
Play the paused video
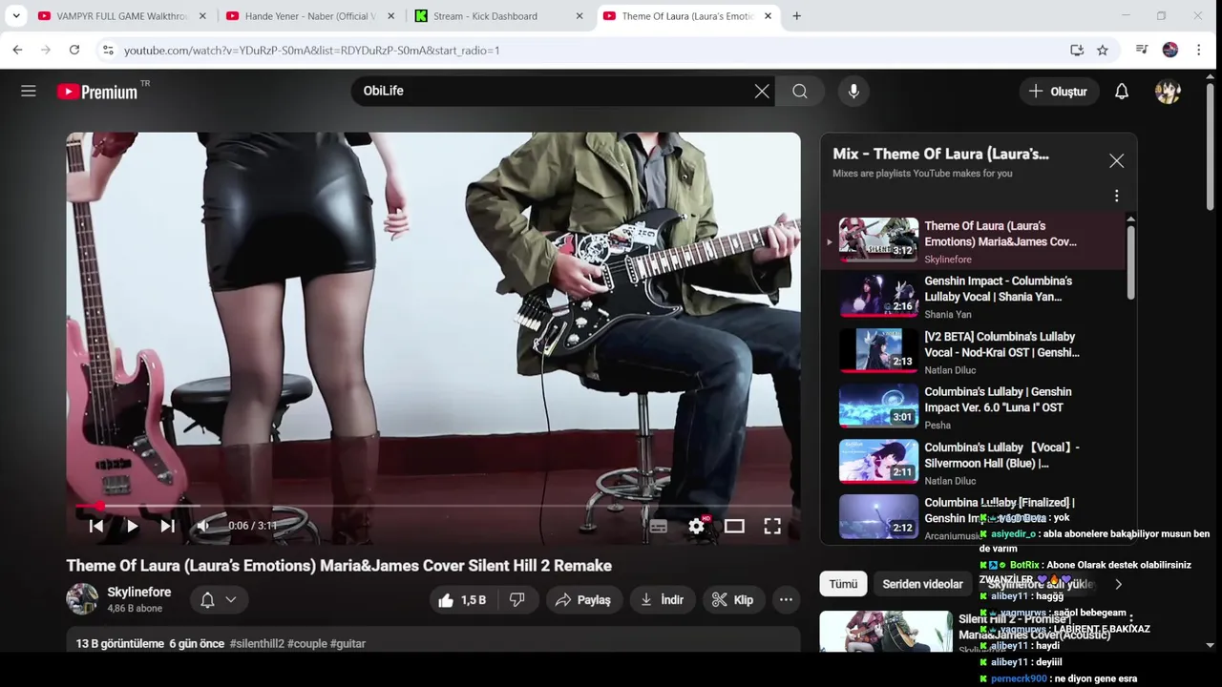pyautogui.click(x=132, y=526)
